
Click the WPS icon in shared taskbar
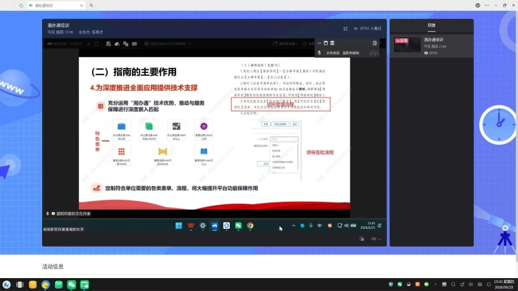click(x=190, y=226)
